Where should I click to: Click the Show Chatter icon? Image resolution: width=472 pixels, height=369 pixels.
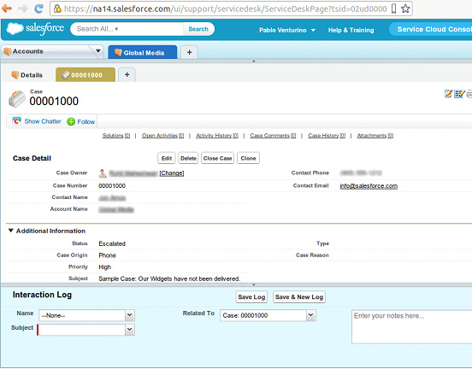[16, 121]
